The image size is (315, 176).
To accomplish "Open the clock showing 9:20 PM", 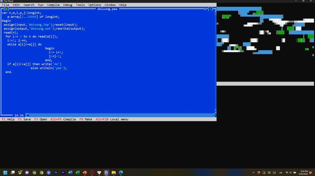I will coord(303,173).
